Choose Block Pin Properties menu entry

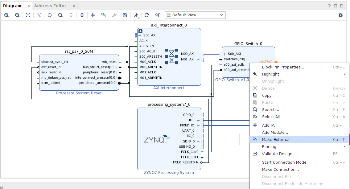[283, 67]
